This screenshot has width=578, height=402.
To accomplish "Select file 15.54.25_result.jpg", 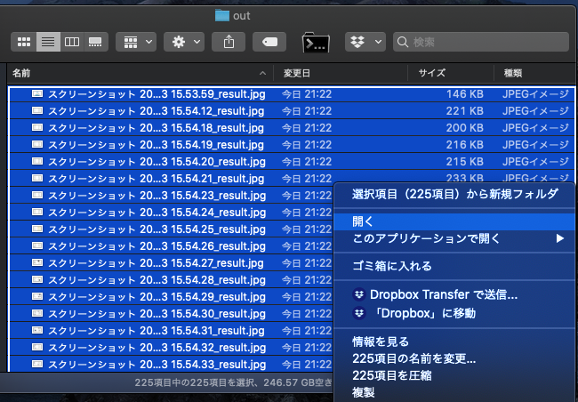I will click(157, 229).
